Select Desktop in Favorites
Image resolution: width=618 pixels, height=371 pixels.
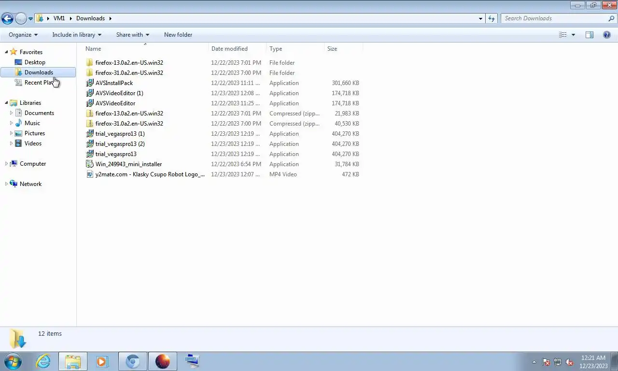pos(35,62)
